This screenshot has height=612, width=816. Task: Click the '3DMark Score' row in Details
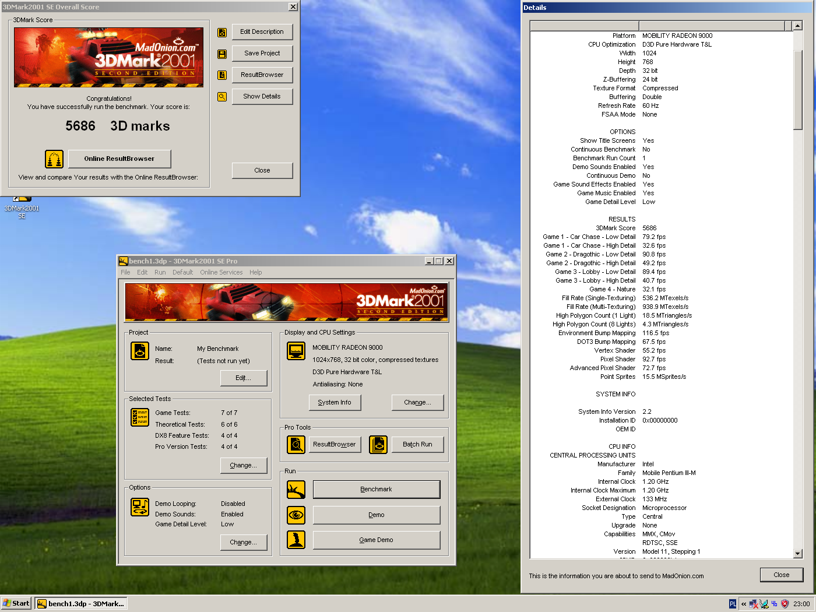click(662, 228)
